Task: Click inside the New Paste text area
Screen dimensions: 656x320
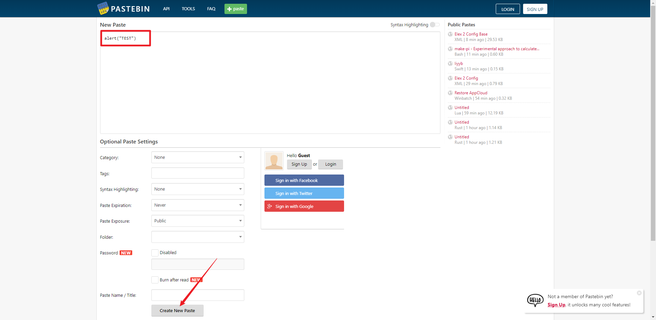Action: [270, 83]
